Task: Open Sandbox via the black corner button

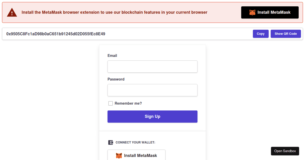Action: point(285,151)
